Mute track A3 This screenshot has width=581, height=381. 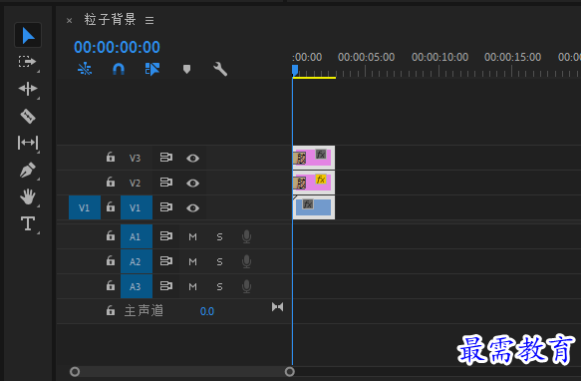pos(192,287)
